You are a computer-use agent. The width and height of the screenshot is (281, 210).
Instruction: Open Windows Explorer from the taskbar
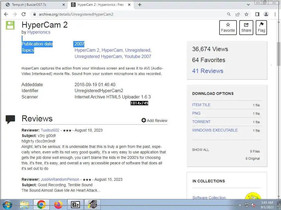pyautogui.click(x=24, y=205)
